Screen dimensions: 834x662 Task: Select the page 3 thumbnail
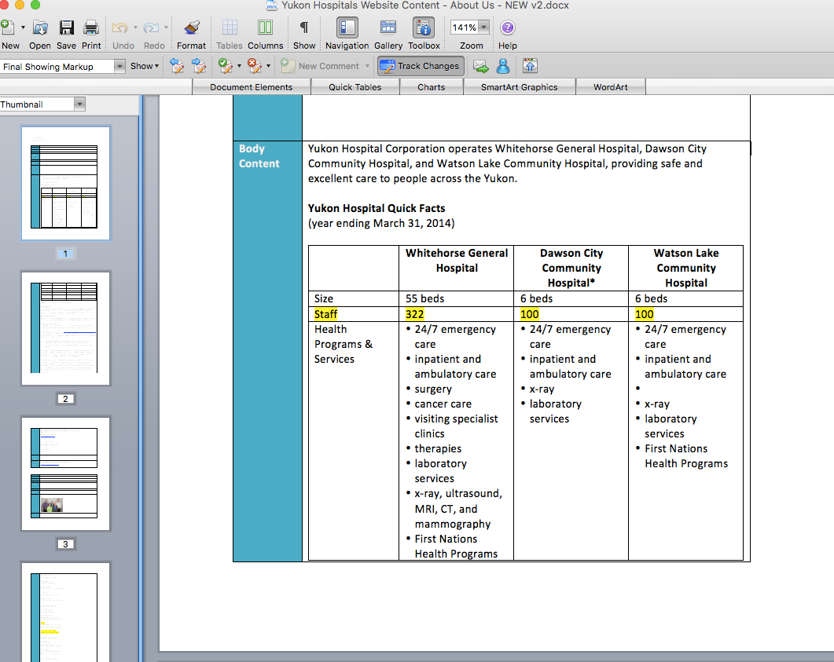(65, 474)
